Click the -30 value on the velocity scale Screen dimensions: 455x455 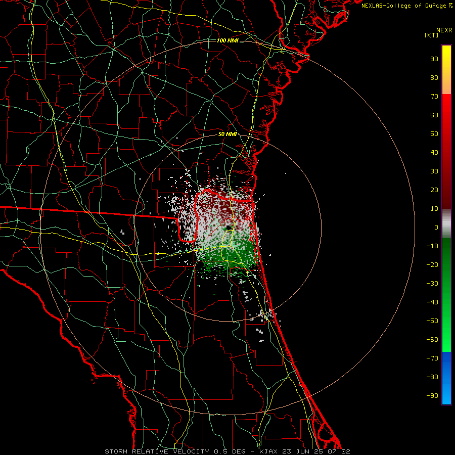pyautogui.click(x=432, y=284)
